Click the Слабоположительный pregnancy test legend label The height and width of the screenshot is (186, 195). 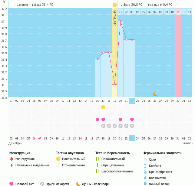point(117,171)
